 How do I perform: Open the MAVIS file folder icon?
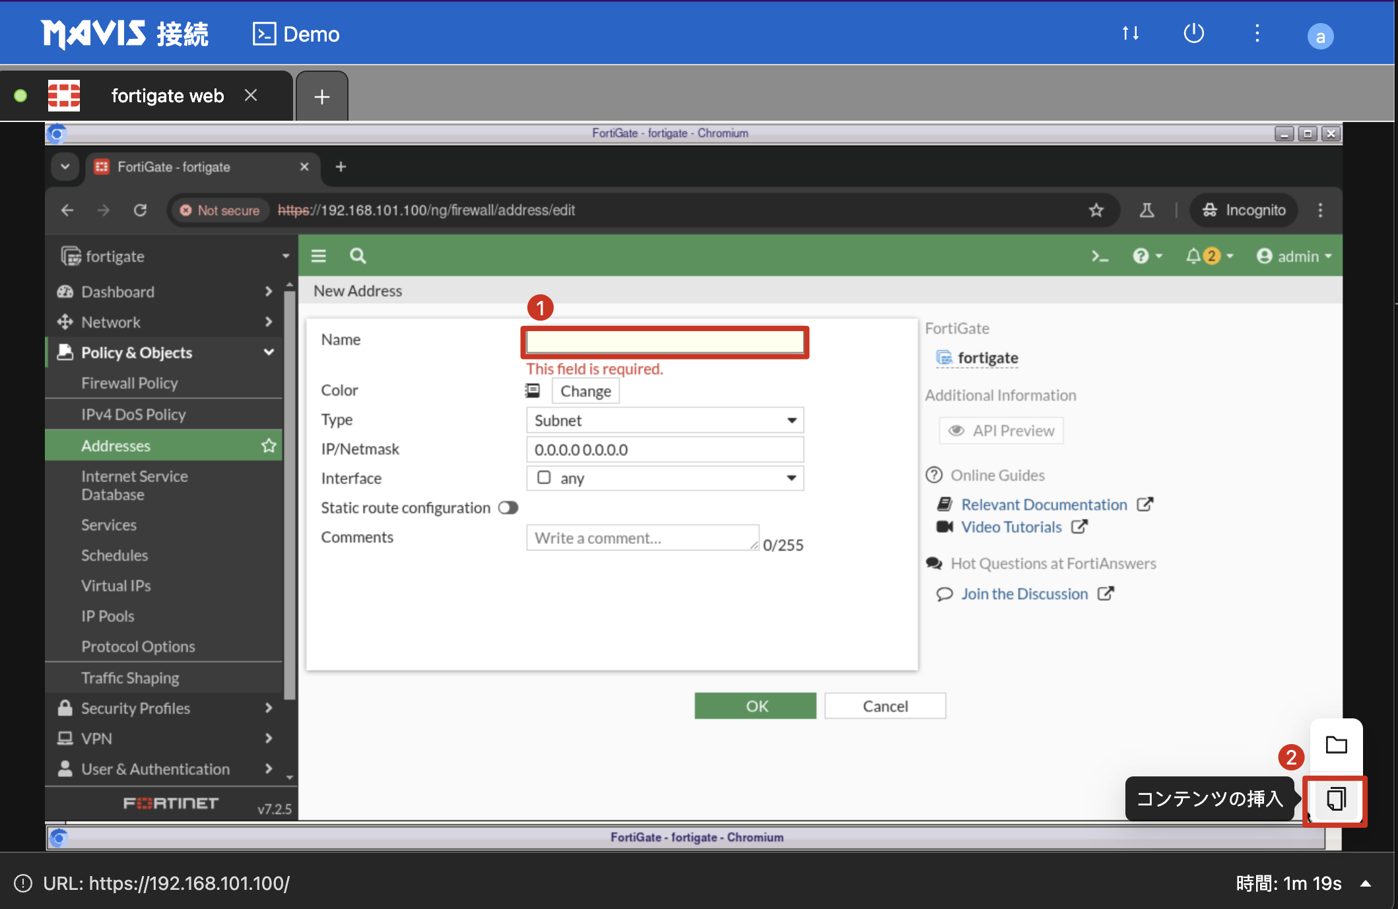pos(1336,745)
